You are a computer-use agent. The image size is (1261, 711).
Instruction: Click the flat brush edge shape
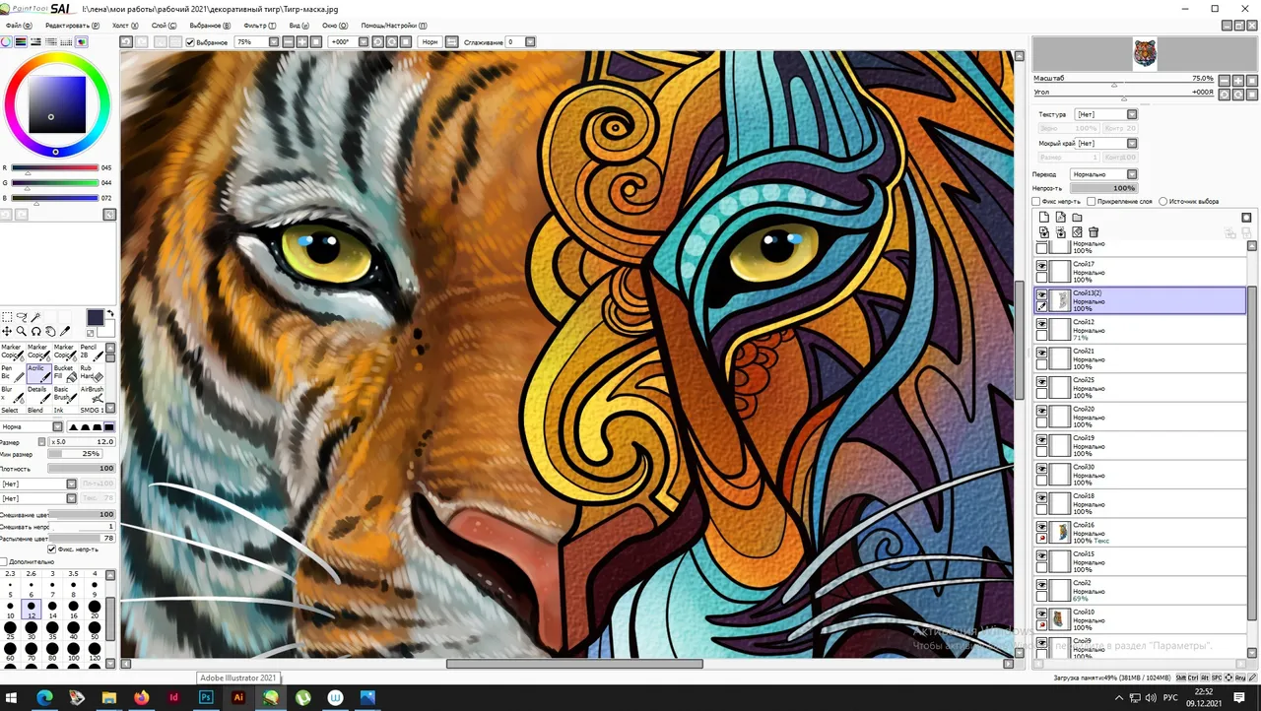(109, 426)
